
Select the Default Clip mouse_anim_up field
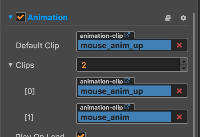[125, 45]
